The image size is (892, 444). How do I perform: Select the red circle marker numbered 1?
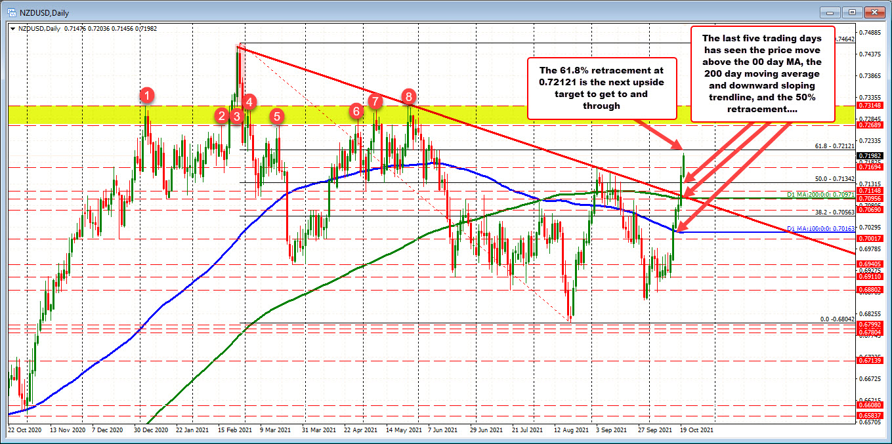pyautogui.click(x=148, y=96)
